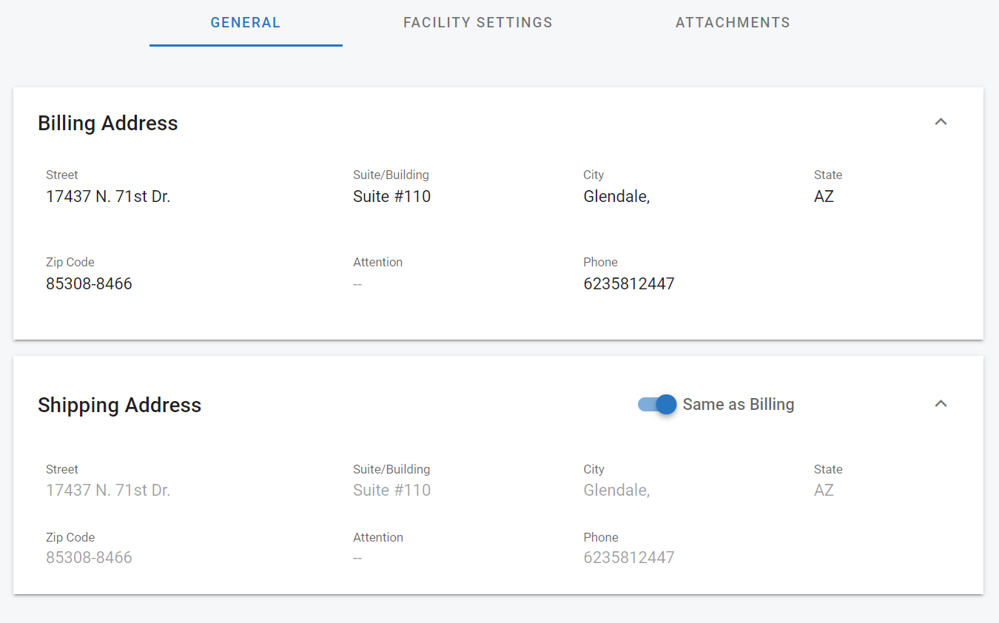Click the Shipping Address section heading
Screen dimensions: 999x623
coord(120,405)
